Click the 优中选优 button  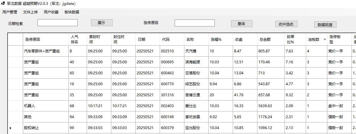coord(286,24)
